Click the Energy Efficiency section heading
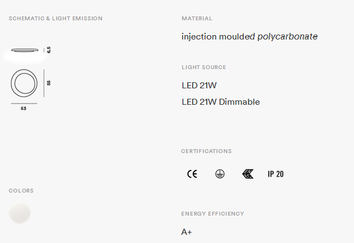The width and height of the screenshot is (354, 243). click(x=213, y=214)
